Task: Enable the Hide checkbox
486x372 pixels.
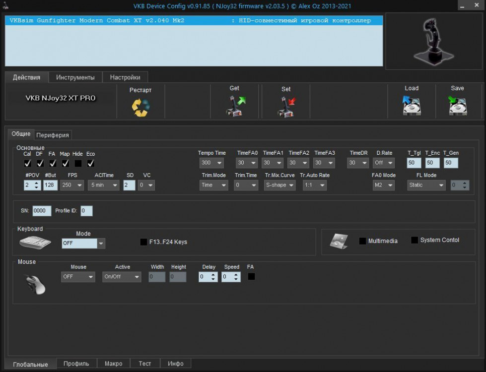Action: click(x=78, y=163)
